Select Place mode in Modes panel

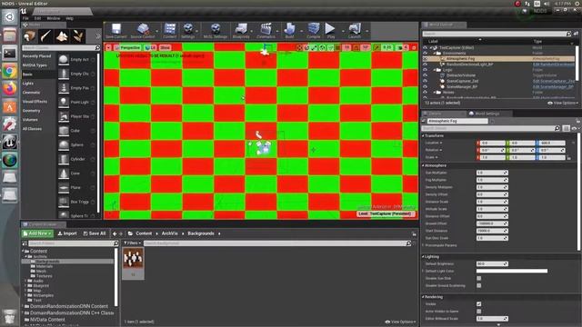(x=29, y=36)
